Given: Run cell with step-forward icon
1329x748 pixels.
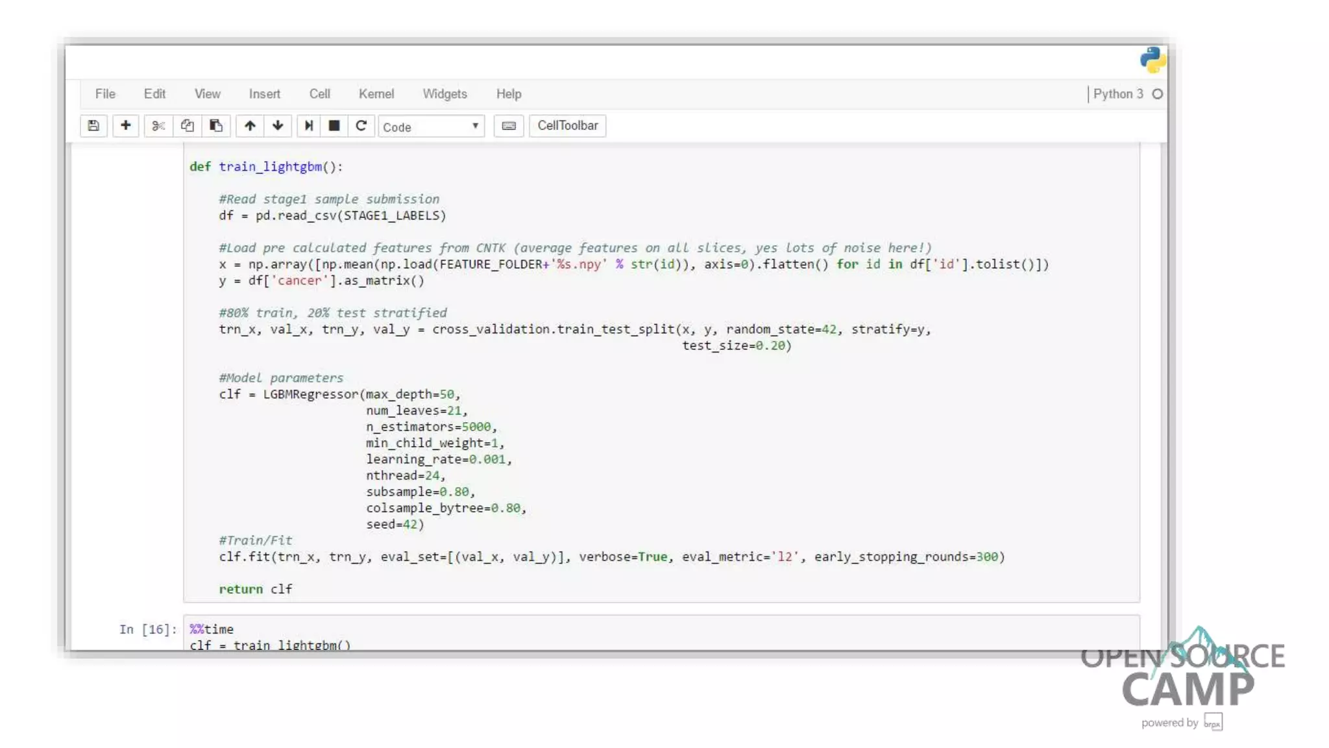Looking at the screenshot, I should pyautogui.click(x=309, y=126).
